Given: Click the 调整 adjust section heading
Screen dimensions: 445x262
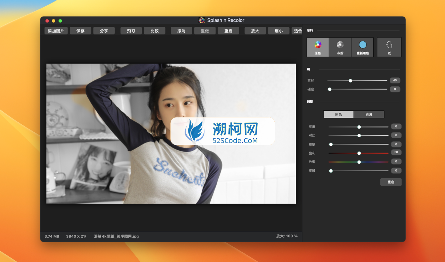Looking at the screenshot, I should tap(309, 102).
